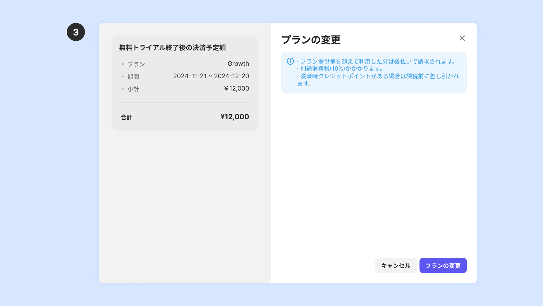Viewport: 543px width, 306px height.
Task: Click the ￥12,000 subtotal amount
Action: pyautogui.click(x=237, y=89)
